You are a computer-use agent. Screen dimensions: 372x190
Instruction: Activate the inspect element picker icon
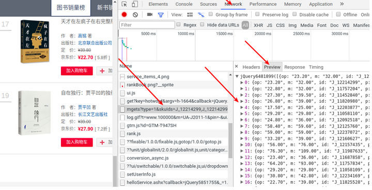coord(124,4)
